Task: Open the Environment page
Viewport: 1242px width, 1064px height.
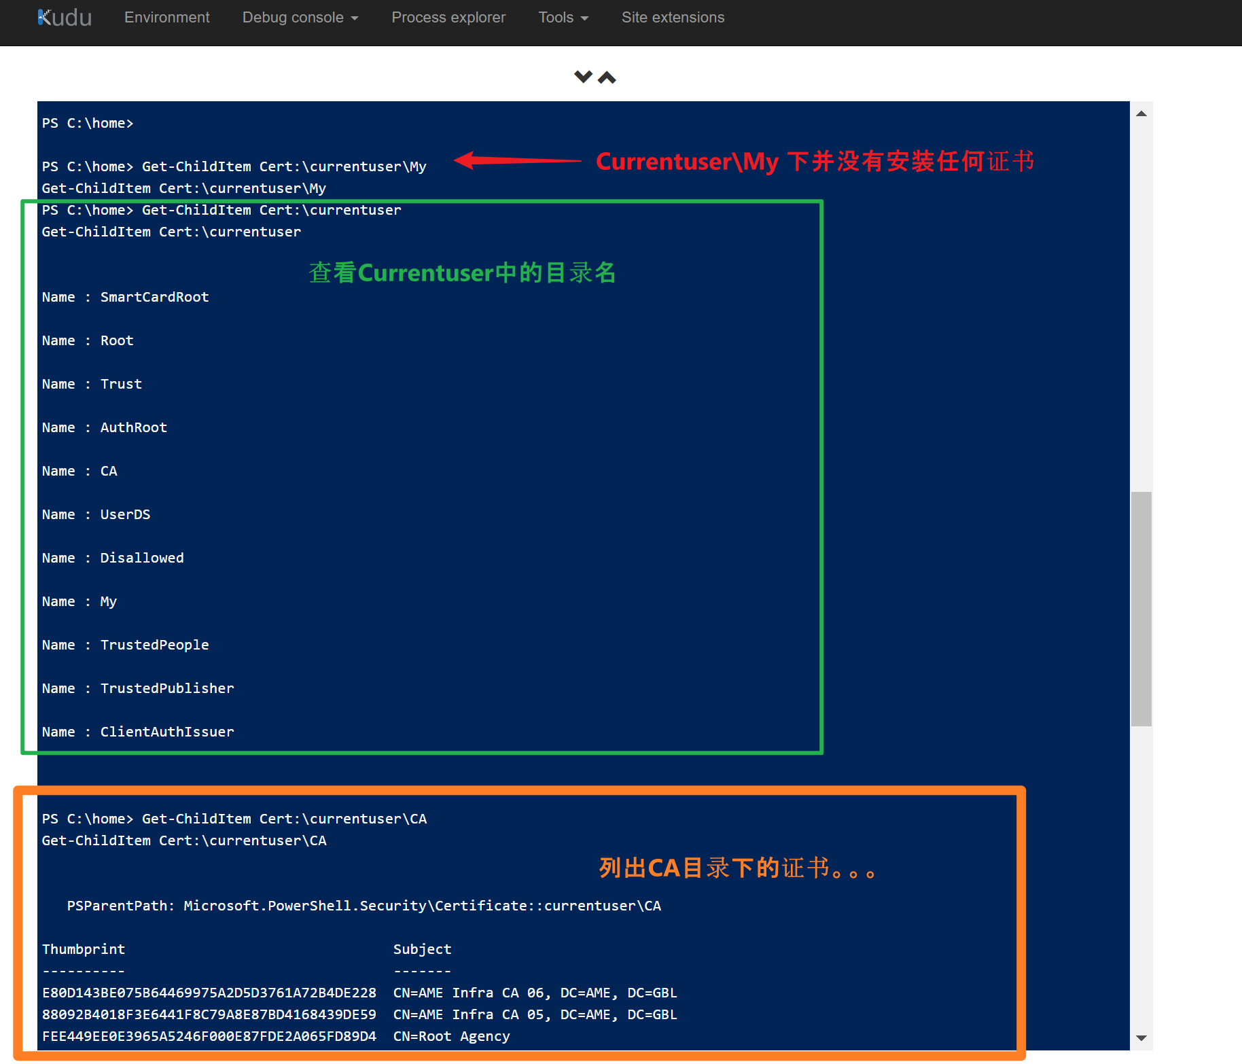Action: click(x=166, y=18)
